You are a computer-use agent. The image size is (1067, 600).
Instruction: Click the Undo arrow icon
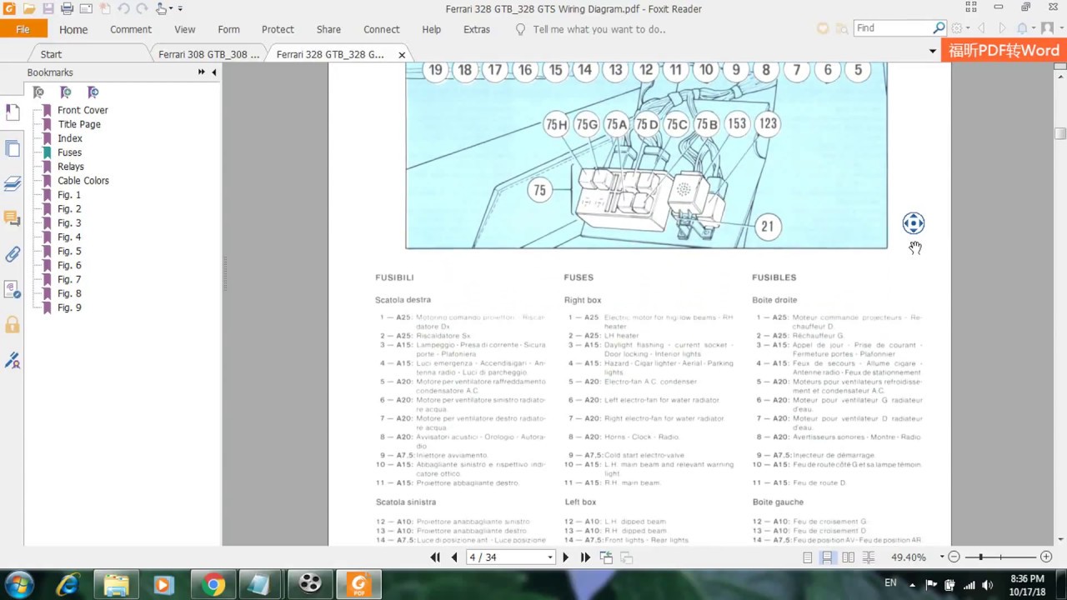[123, 8]
